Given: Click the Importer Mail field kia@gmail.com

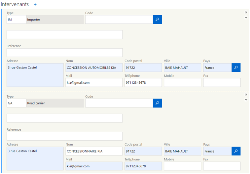Looking at the screenshot, I should click(94, 82).
